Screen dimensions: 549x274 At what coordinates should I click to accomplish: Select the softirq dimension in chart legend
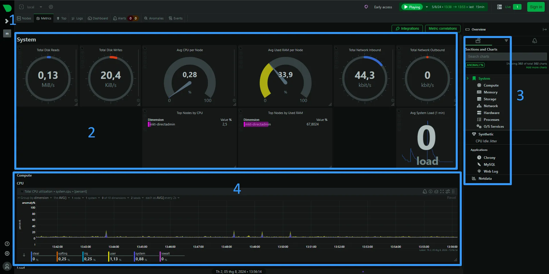(x=63, y=253)
